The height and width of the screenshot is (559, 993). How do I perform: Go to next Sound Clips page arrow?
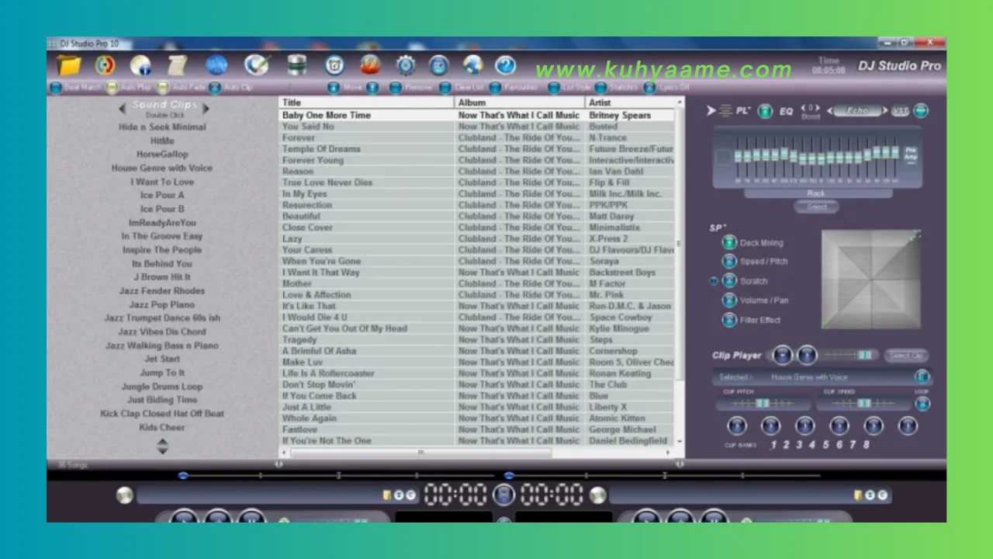(206, 109)
